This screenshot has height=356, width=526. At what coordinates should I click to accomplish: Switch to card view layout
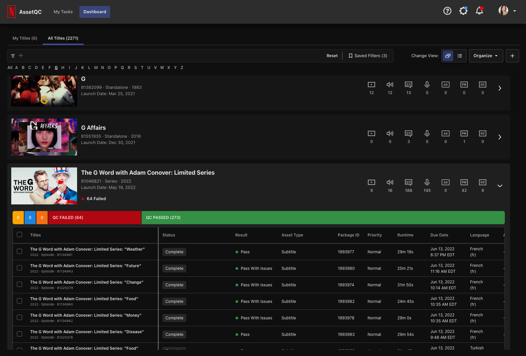pyautogui.click(x=448, y=56)
